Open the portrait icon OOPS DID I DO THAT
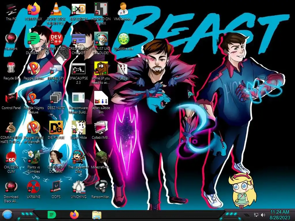The image size is (295, 221). [56, 157]
